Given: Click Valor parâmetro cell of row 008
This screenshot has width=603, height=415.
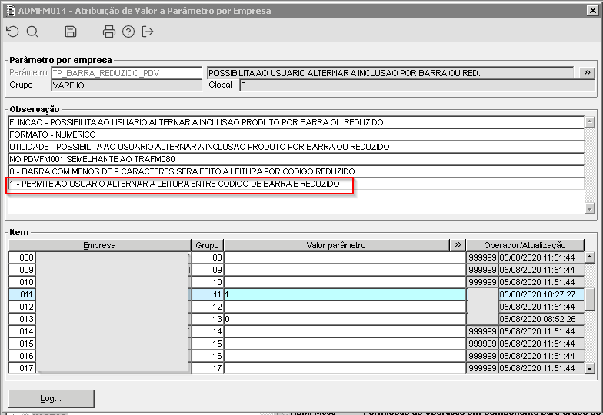Looking at the screenshot, I should pos(345,257).
